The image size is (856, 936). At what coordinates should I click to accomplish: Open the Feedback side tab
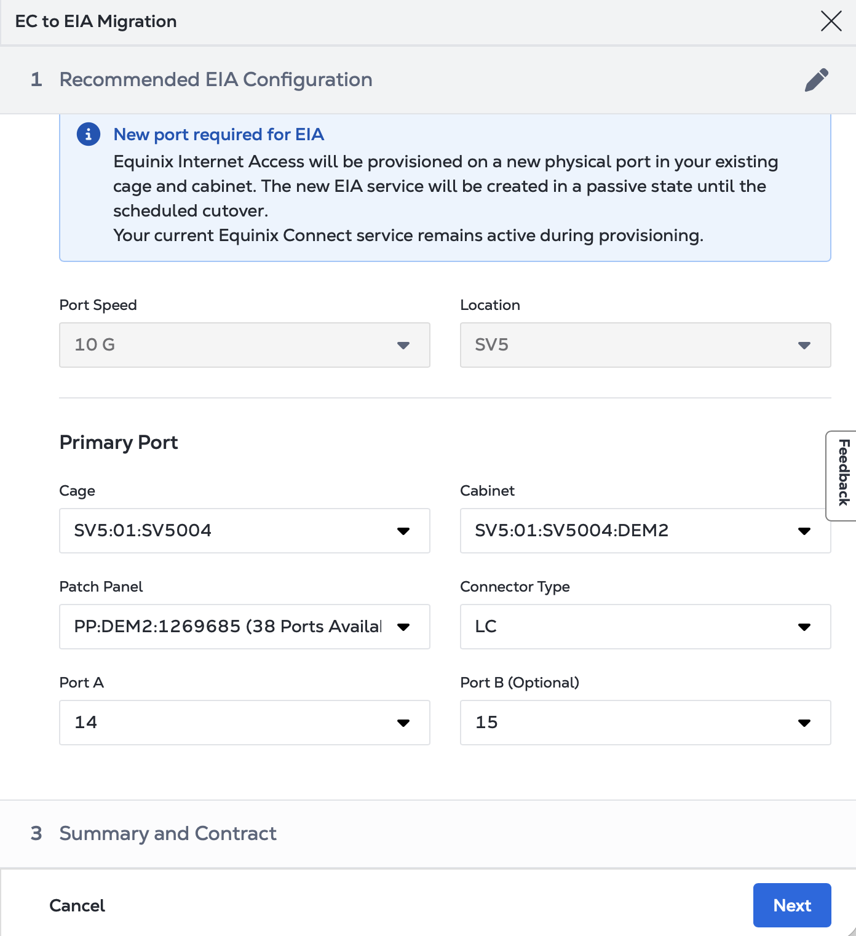pyautogui.click(x=842, y=476)
